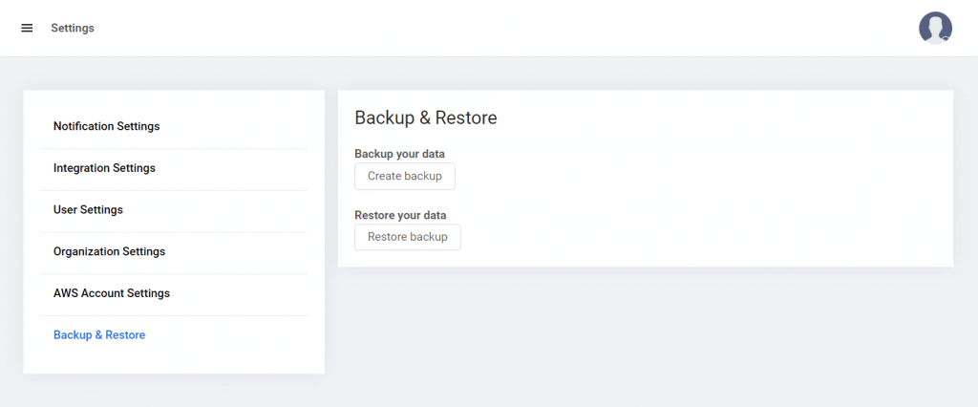
Task: Click the 'Restore your data' label
Action: click(400, 215)
